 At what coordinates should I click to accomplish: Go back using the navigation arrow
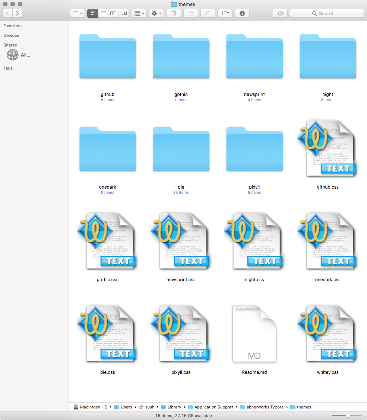pos(7,13)
